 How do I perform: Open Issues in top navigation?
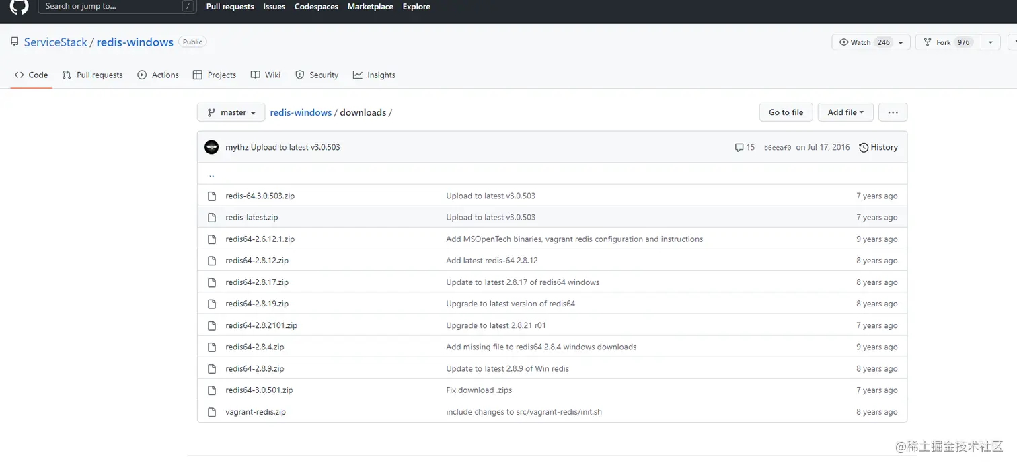pyautogui.click(x=274, y=7)
